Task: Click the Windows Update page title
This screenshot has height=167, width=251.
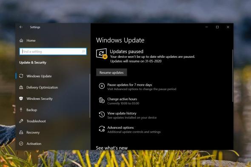Action: pos(120,40)
